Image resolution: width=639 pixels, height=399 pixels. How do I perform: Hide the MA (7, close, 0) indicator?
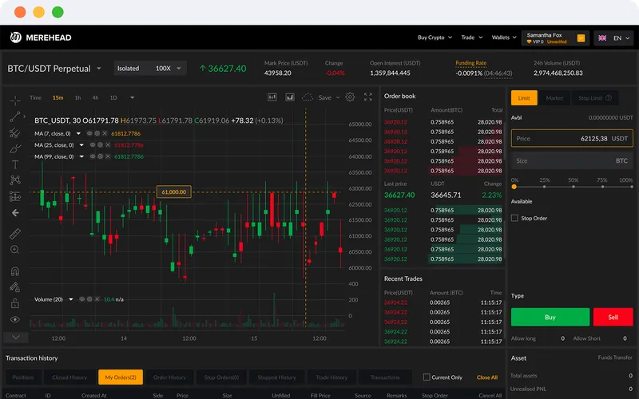click(x=89, y=133)
